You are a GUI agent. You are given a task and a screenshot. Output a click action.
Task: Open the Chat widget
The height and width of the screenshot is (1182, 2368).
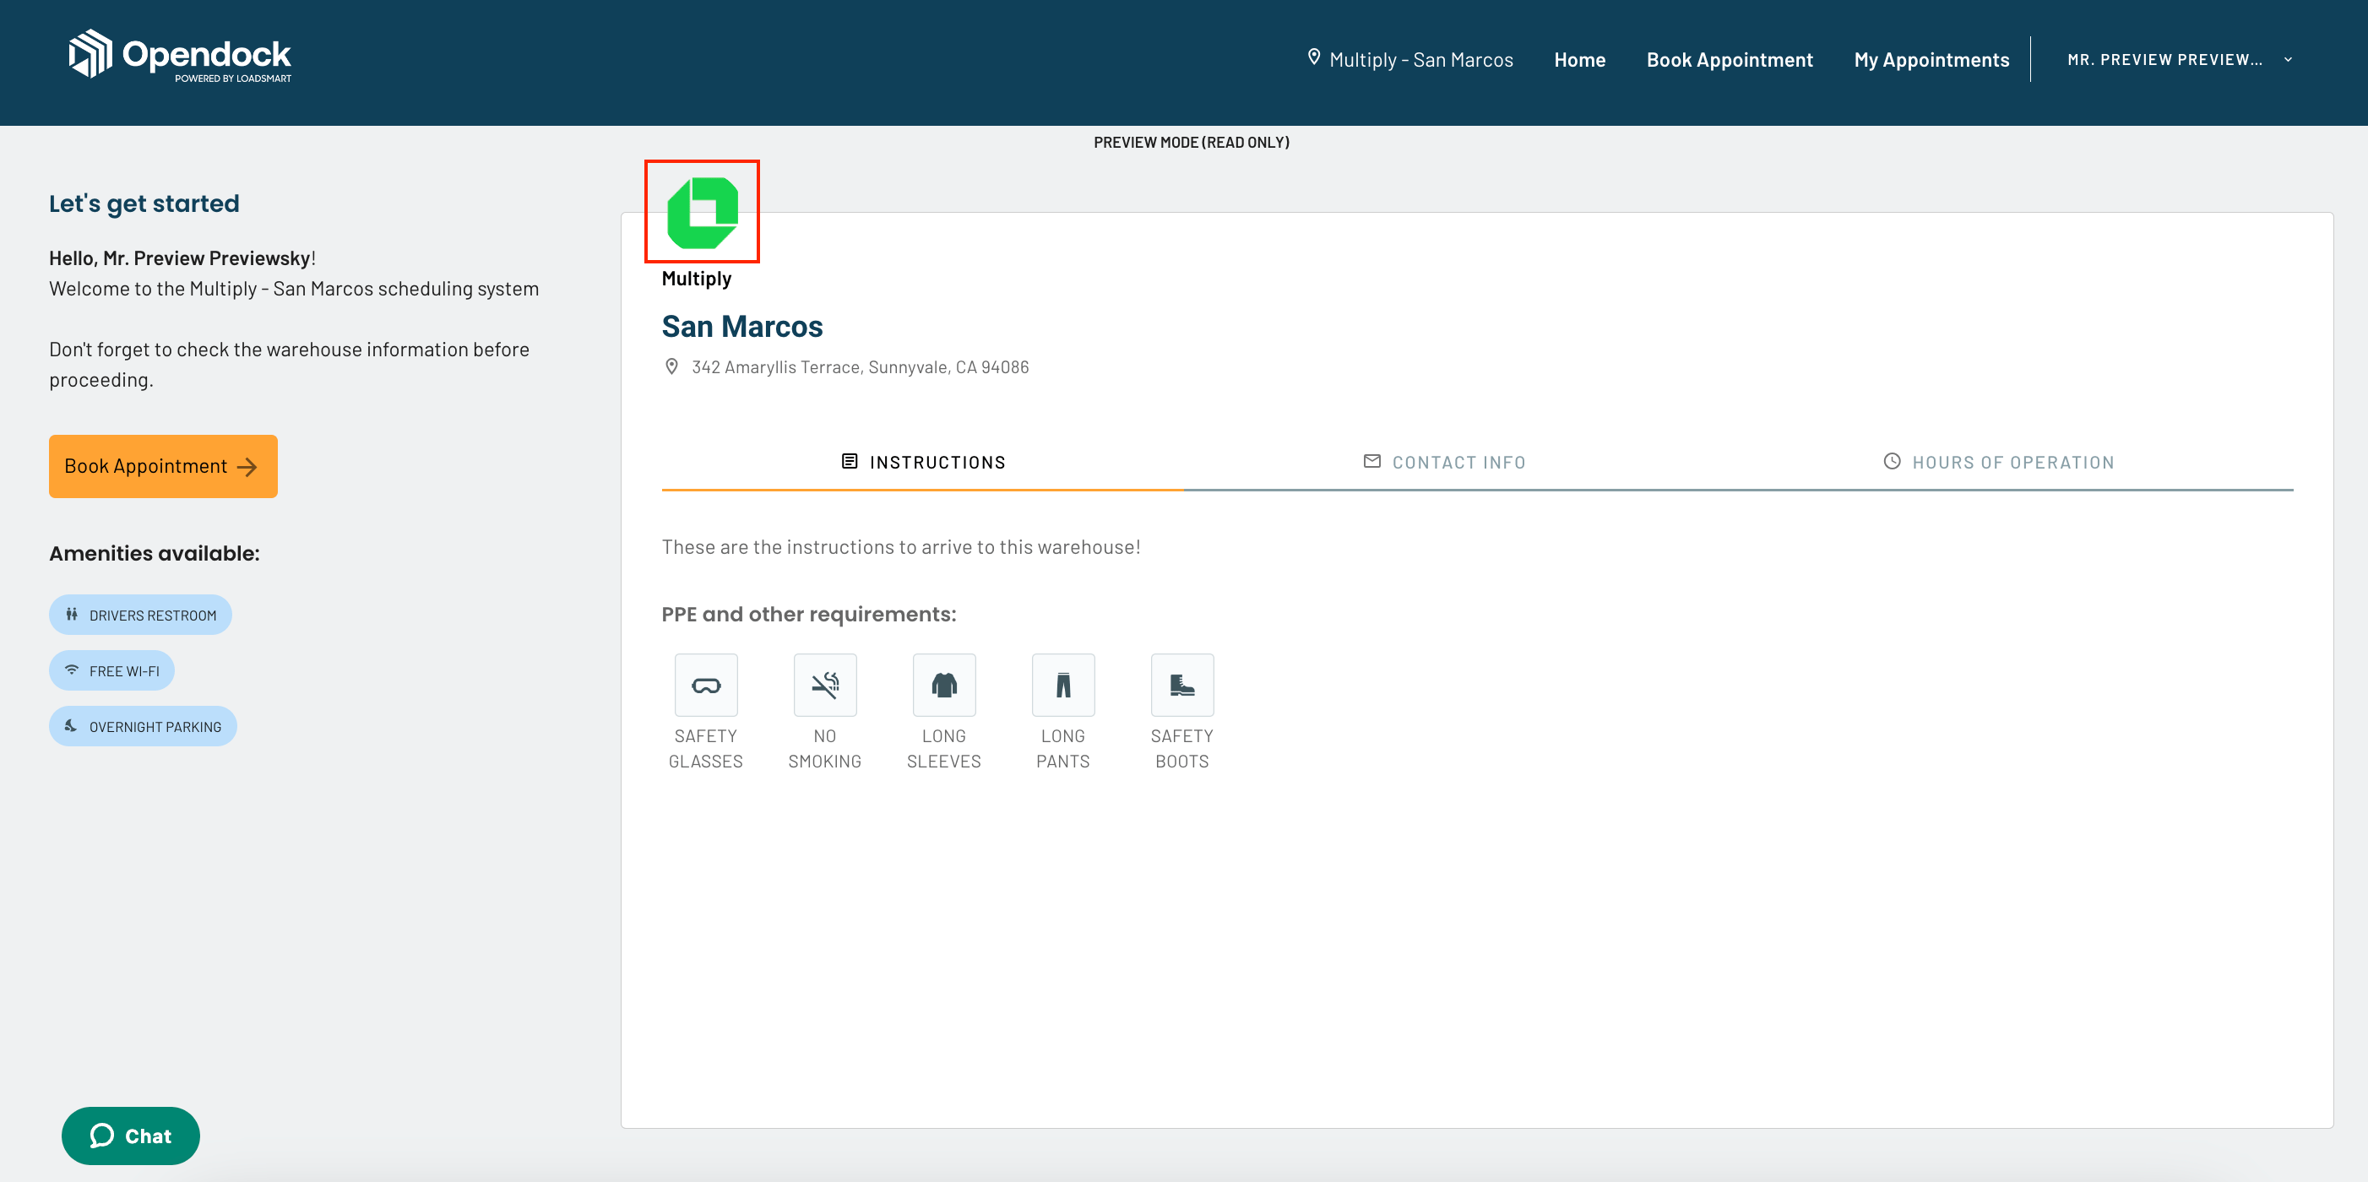click(x=129, y=1135)
